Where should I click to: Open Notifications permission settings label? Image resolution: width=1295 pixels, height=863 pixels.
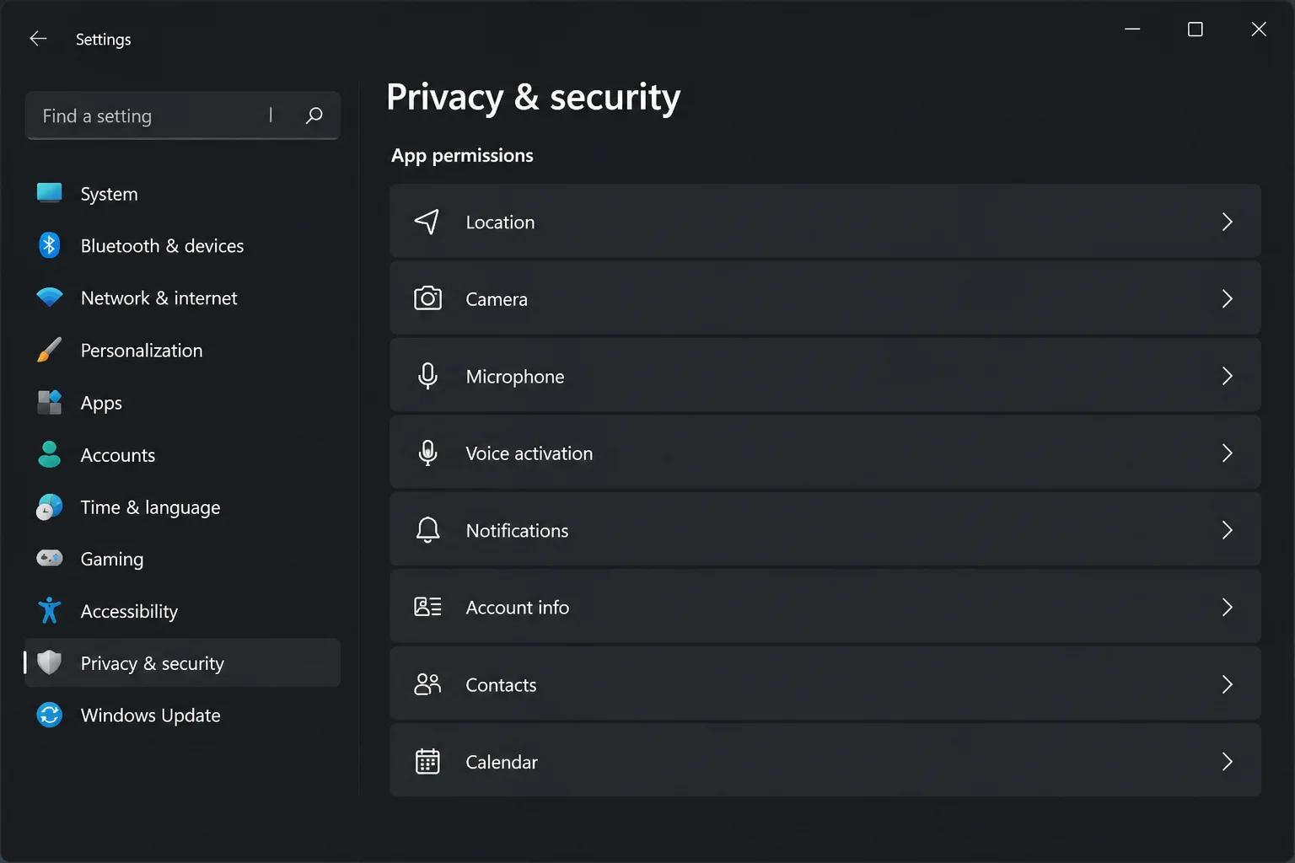tap(517, 531)
